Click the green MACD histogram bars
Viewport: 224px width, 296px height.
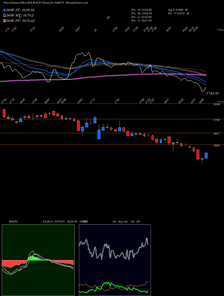pyautogui.click(x=35, y=258)
